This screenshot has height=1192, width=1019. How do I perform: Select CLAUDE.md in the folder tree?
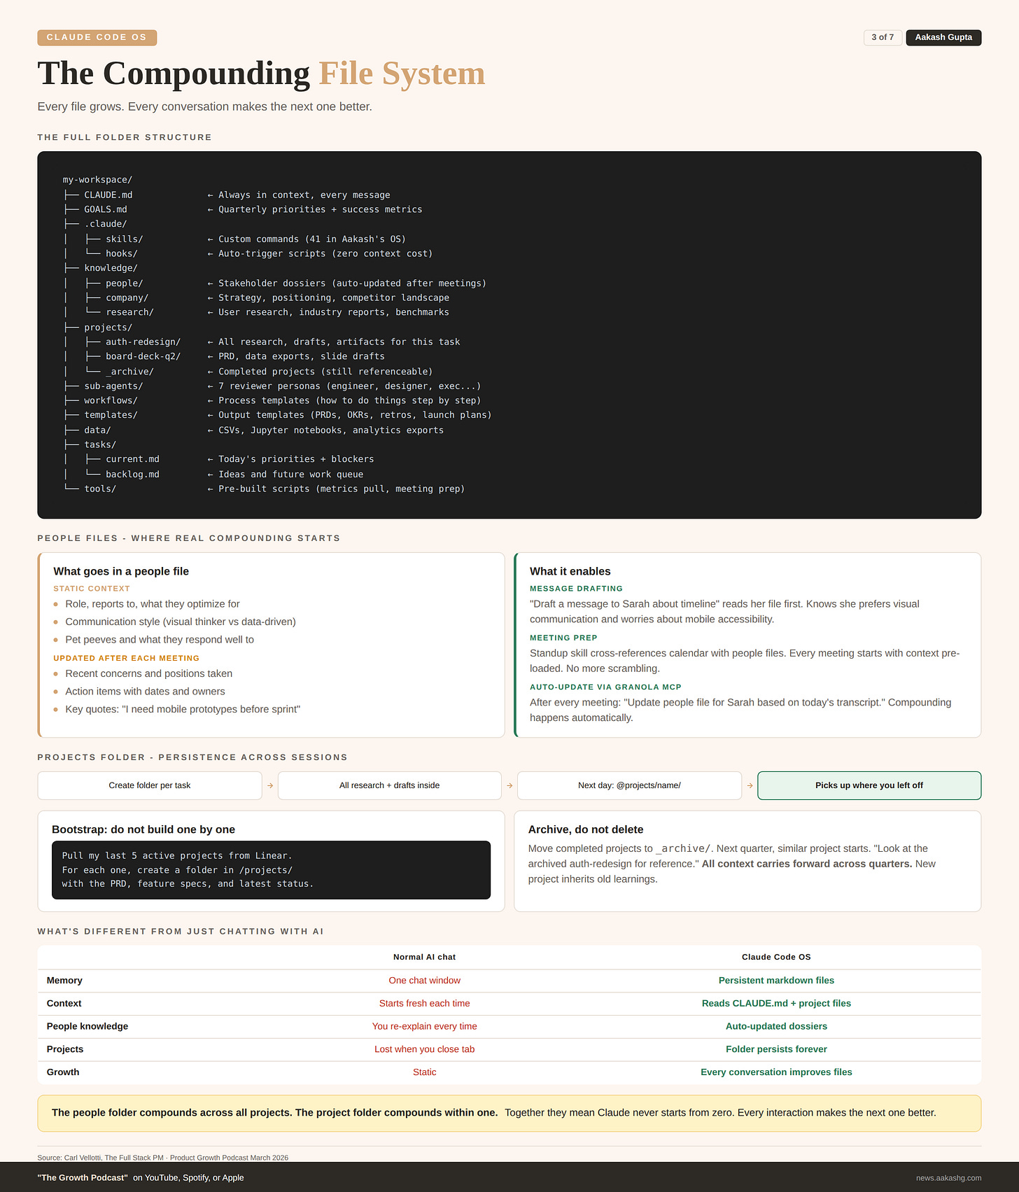point(108,195)
